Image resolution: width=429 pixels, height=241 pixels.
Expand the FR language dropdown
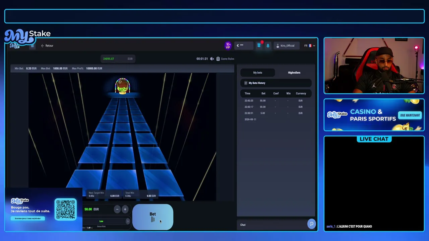pos(310,46)
